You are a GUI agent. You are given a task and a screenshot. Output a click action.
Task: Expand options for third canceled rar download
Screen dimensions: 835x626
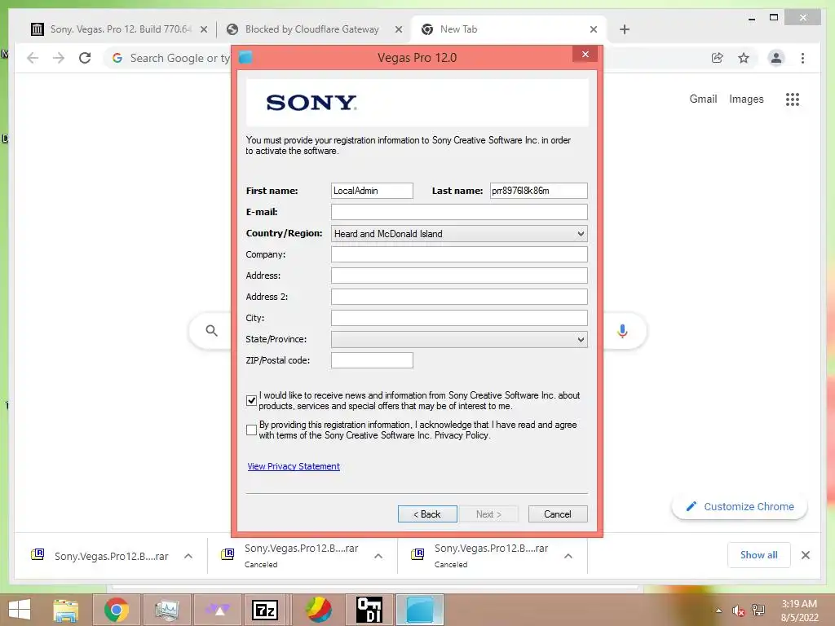568,556
